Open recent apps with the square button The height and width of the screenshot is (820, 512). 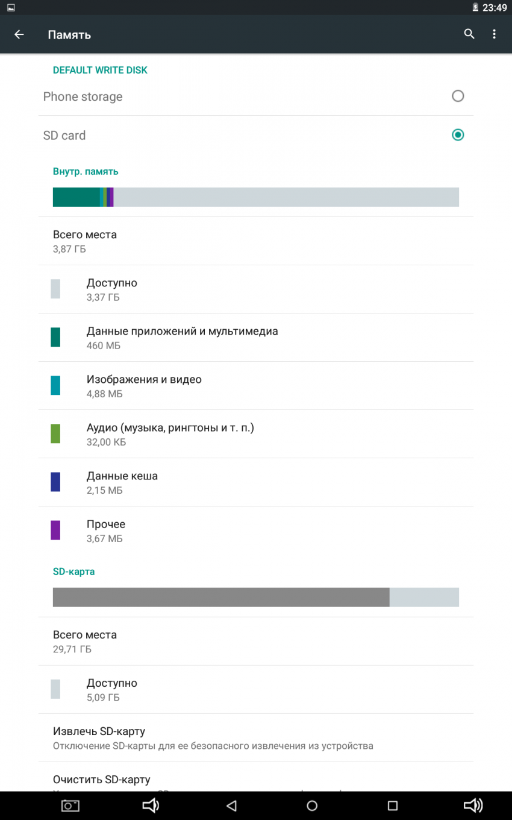[393, 806]
